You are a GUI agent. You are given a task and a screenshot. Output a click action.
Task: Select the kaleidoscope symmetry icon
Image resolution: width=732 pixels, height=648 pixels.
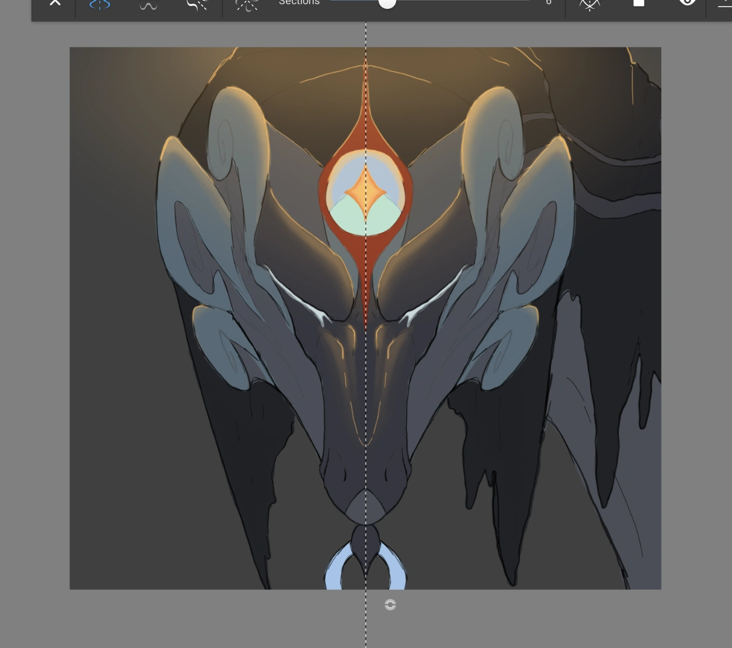click(247, 5)
